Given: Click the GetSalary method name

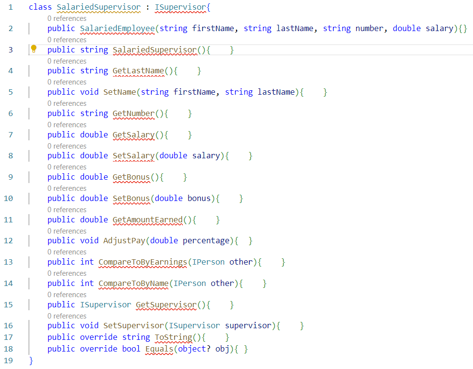Looking at the screenshot, I should pos(133,135).
